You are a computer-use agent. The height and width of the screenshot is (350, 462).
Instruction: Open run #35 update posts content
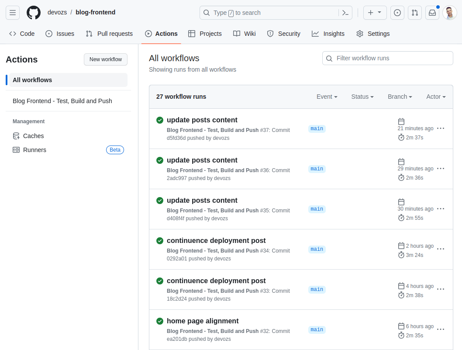[x=202, y=200]
